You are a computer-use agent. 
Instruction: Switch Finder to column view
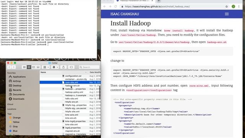(33, 67)
